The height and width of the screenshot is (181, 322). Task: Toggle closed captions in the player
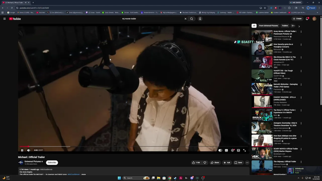point(226,150)
